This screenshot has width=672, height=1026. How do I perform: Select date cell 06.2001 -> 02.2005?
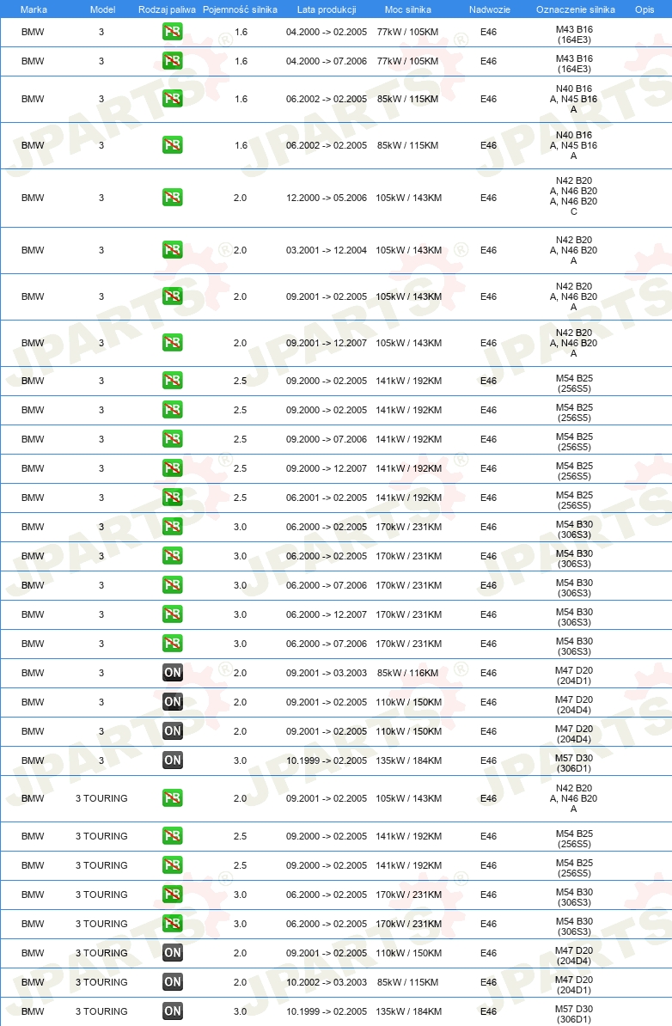tap(327, 498)
